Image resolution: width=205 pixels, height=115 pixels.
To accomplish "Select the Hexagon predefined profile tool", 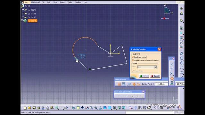I will pyautogui.click(x=182, y=58).
